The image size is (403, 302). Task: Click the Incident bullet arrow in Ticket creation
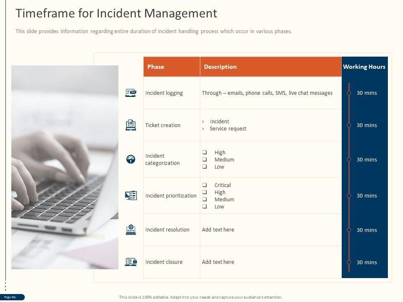(x=203, y=122)
